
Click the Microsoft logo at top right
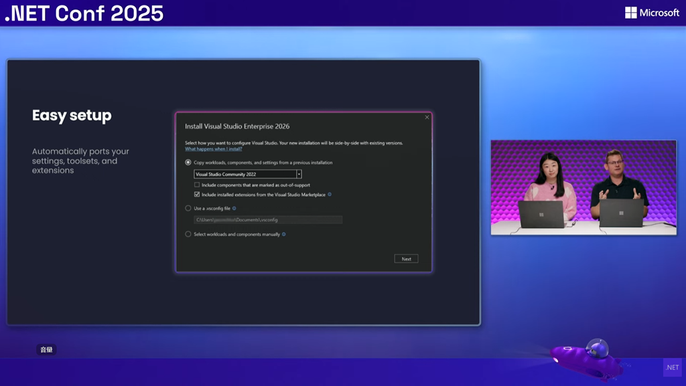click(x=652, y=13)
